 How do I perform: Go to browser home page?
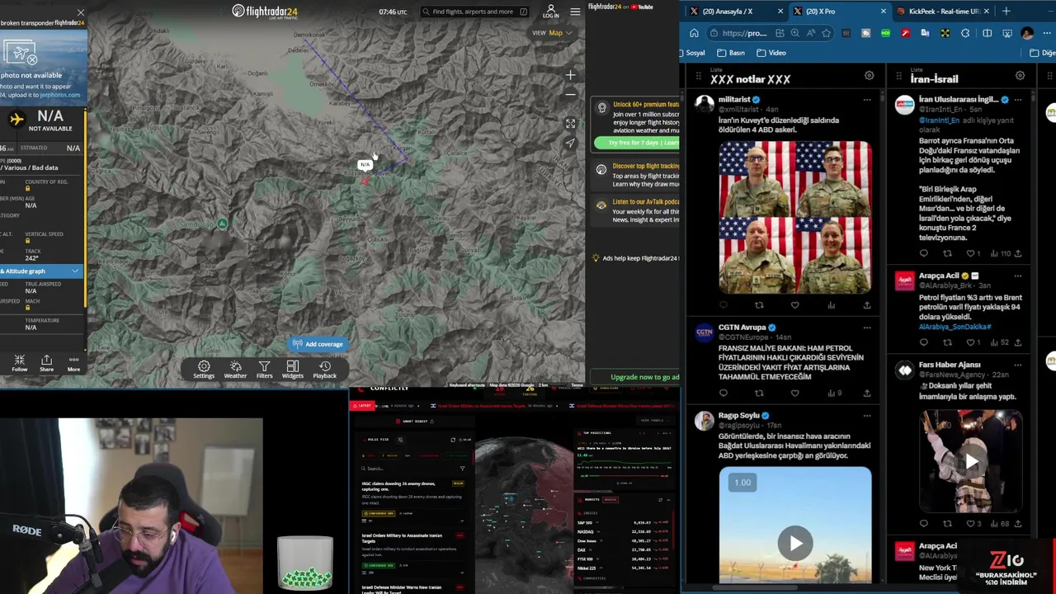[x=694, y=33]
